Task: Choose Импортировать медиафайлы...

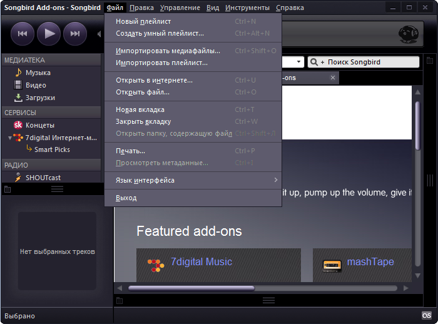Action: point(193,51)
